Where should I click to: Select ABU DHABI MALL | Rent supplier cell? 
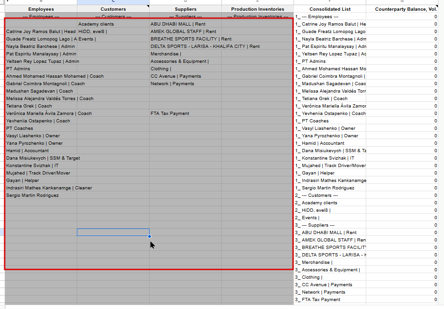(185, 24)
